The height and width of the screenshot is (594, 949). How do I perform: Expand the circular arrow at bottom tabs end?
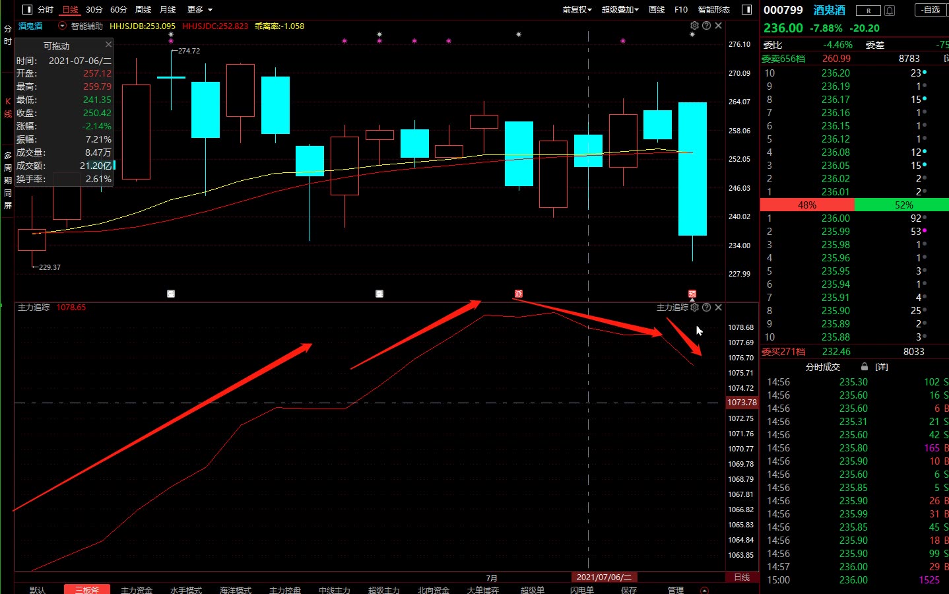[704, 590]
